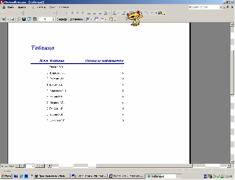Open the Правка menu
235x180 pixels.
coord(22,7)
